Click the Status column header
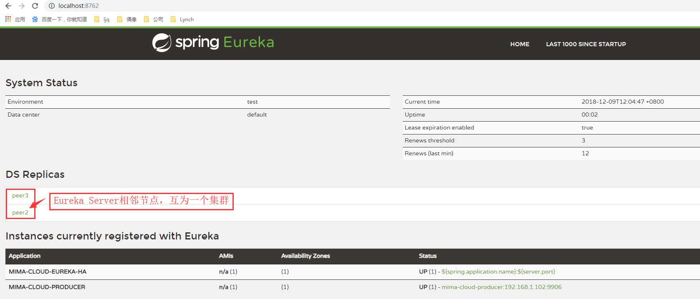Screen dimensions: 700x299 428,256
